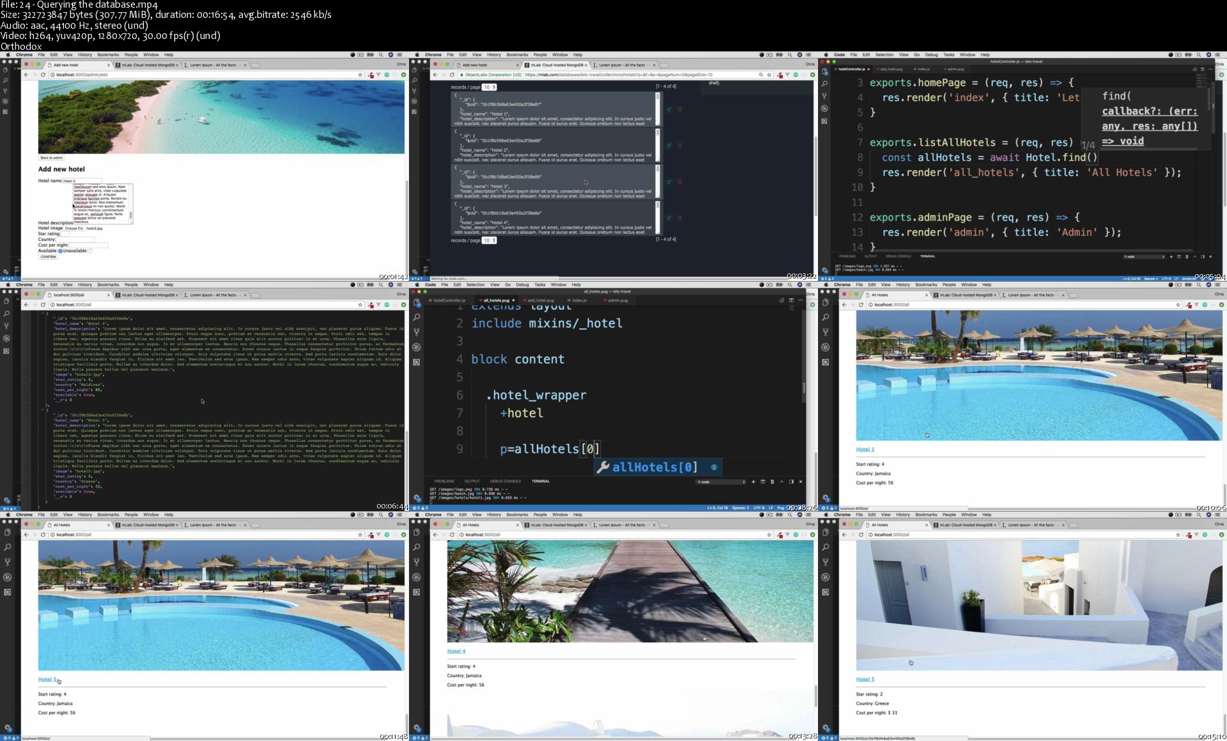
Task: Open the Hotel 1 link
Action: (865, 449)
